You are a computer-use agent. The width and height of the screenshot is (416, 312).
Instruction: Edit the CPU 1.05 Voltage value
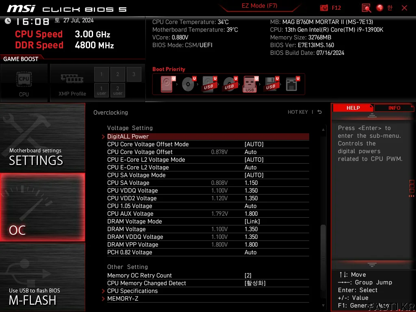pyautogui.click(x=250, y=206)
